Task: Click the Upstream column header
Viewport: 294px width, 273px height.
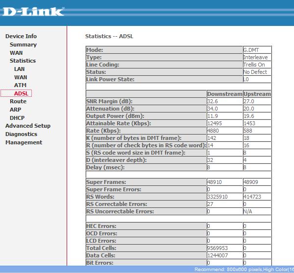Action: [x=257, y=94]
